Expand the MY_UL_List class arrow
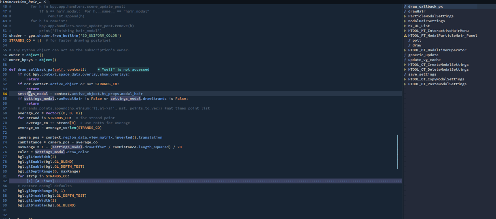 pyautogui.click(x=405, y=26)
